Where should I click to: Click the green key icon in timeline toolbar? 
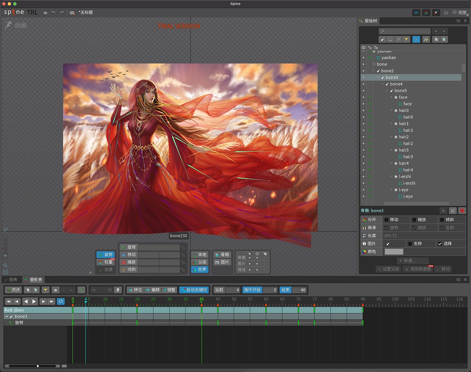(x=81, y=290)
